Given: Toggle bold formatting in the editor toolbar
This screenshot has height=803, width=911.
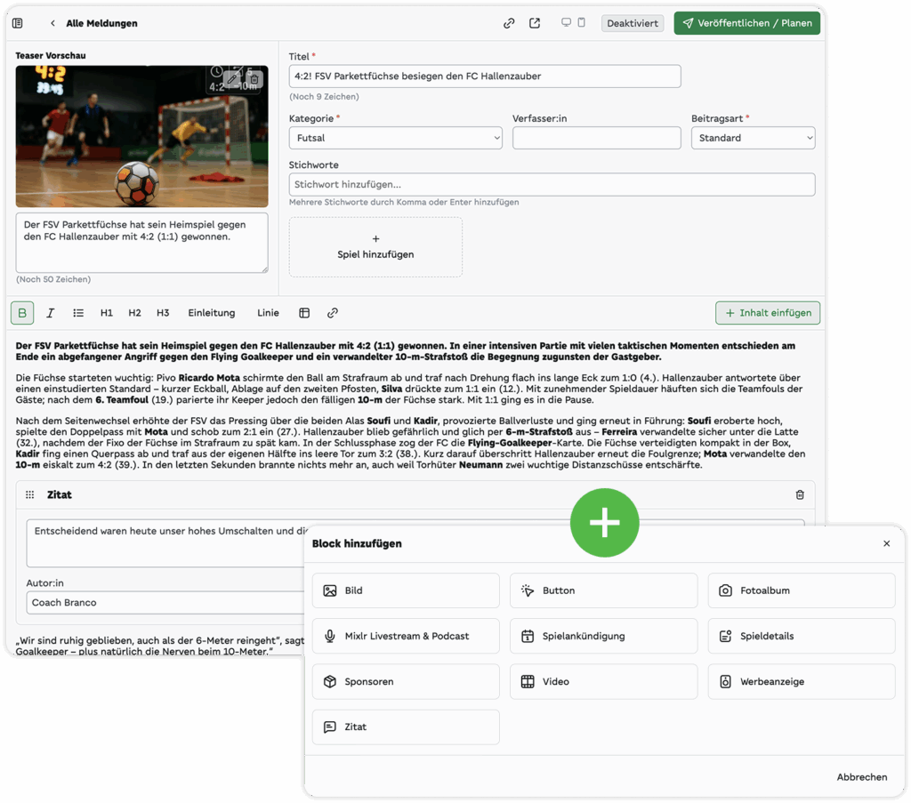Looking at the screenshot, I should (x=22, y=313).
